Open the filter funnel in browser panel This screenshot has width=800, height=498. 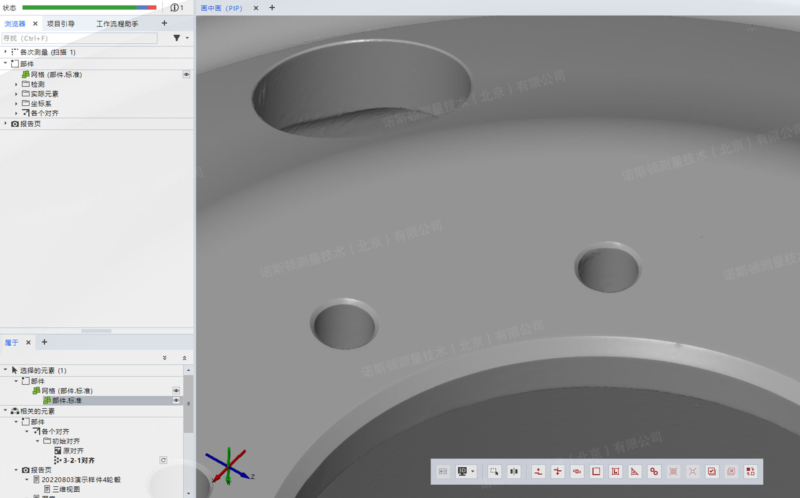point(177,38)
